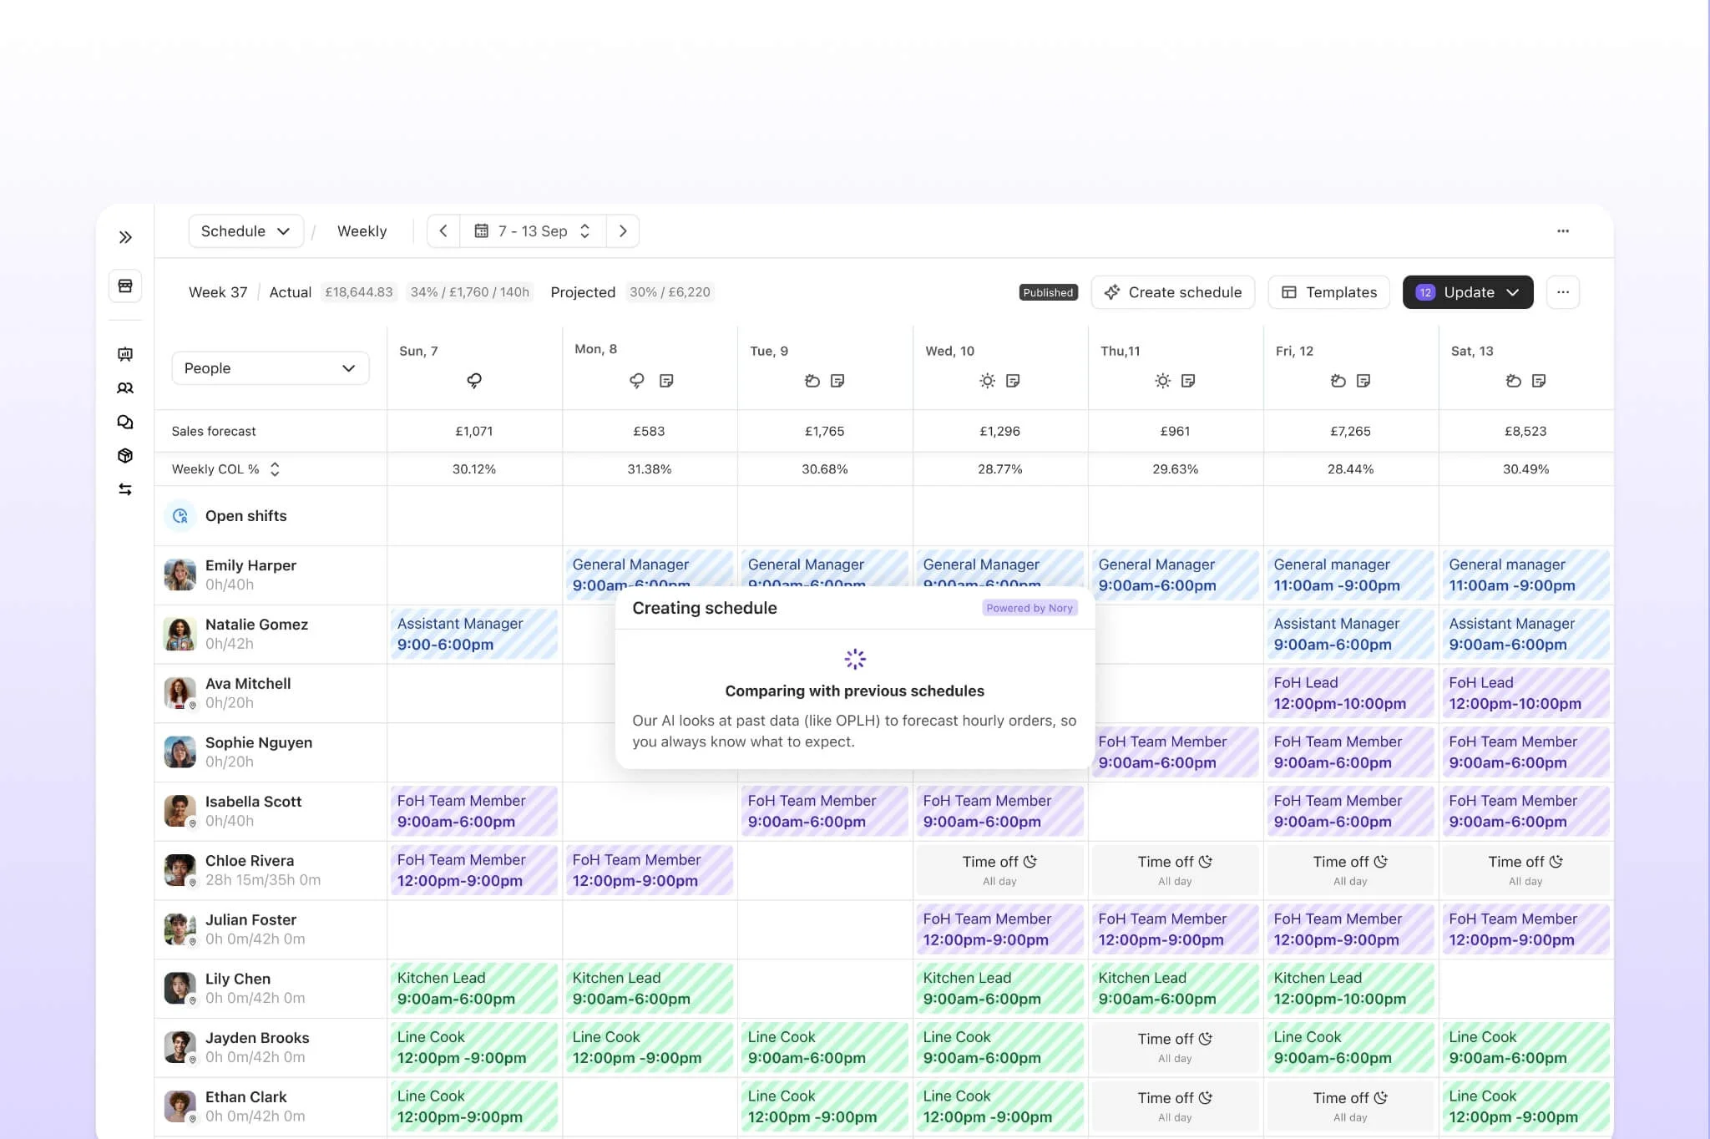Click the Templates button
This screenshot has height=1139, width=1710.
tap(1328, 292)
